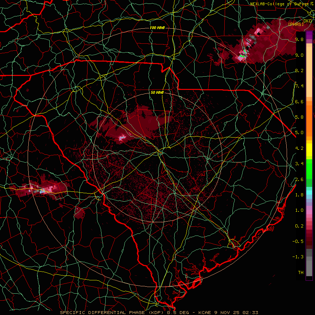This screenshot has width=315, height=315.
Task: Click the 0.2 value on the color scale
Action: [299, 226]
